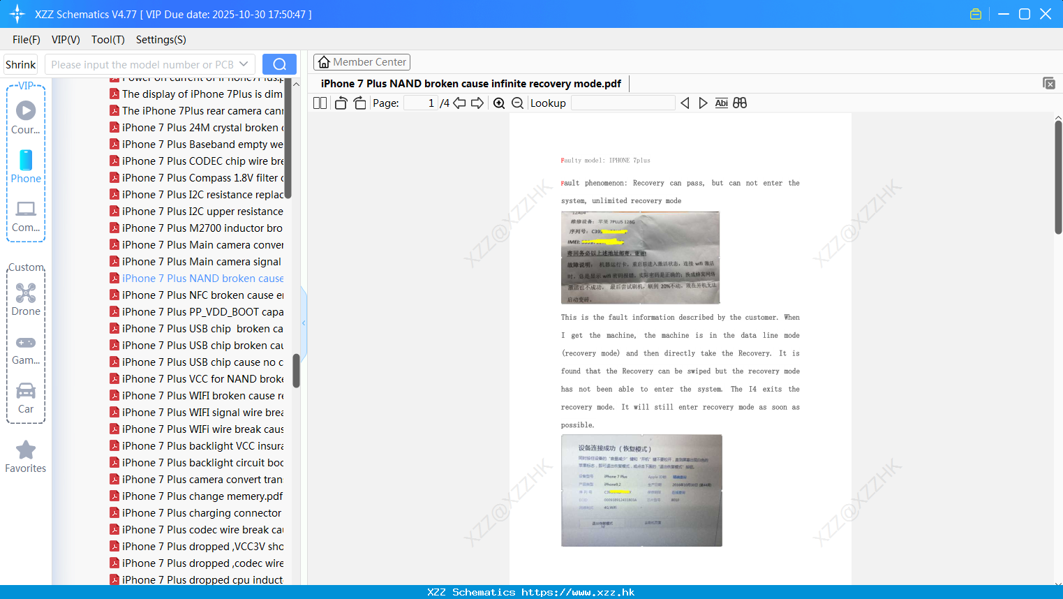Toggle Abi whole-word match icon
The image size is (1063, 599).
pyautogui.click(x=721, y=103)
